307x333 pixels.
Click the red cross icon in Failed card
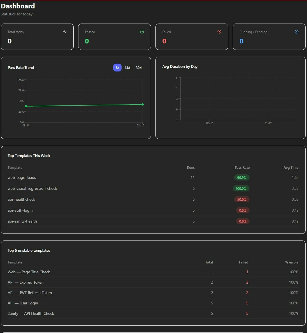click(x=219, y=32)
